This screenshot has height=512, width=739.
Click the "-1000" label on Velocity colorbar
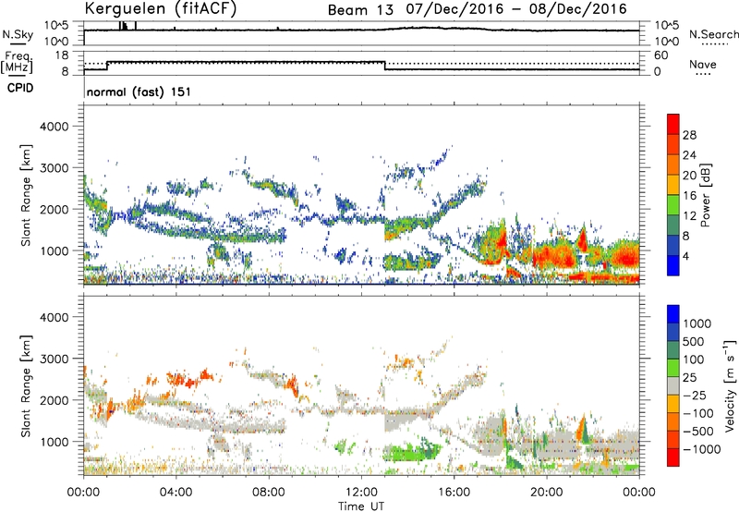pos(701,449)
